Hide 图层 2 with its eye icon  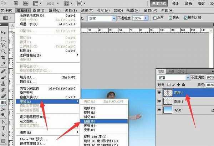[159, 93]
